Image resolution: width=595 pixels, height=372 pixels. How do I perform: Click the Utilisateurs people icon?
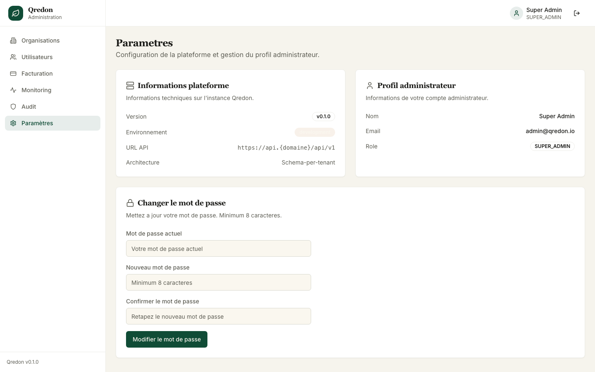click(13, 57)
